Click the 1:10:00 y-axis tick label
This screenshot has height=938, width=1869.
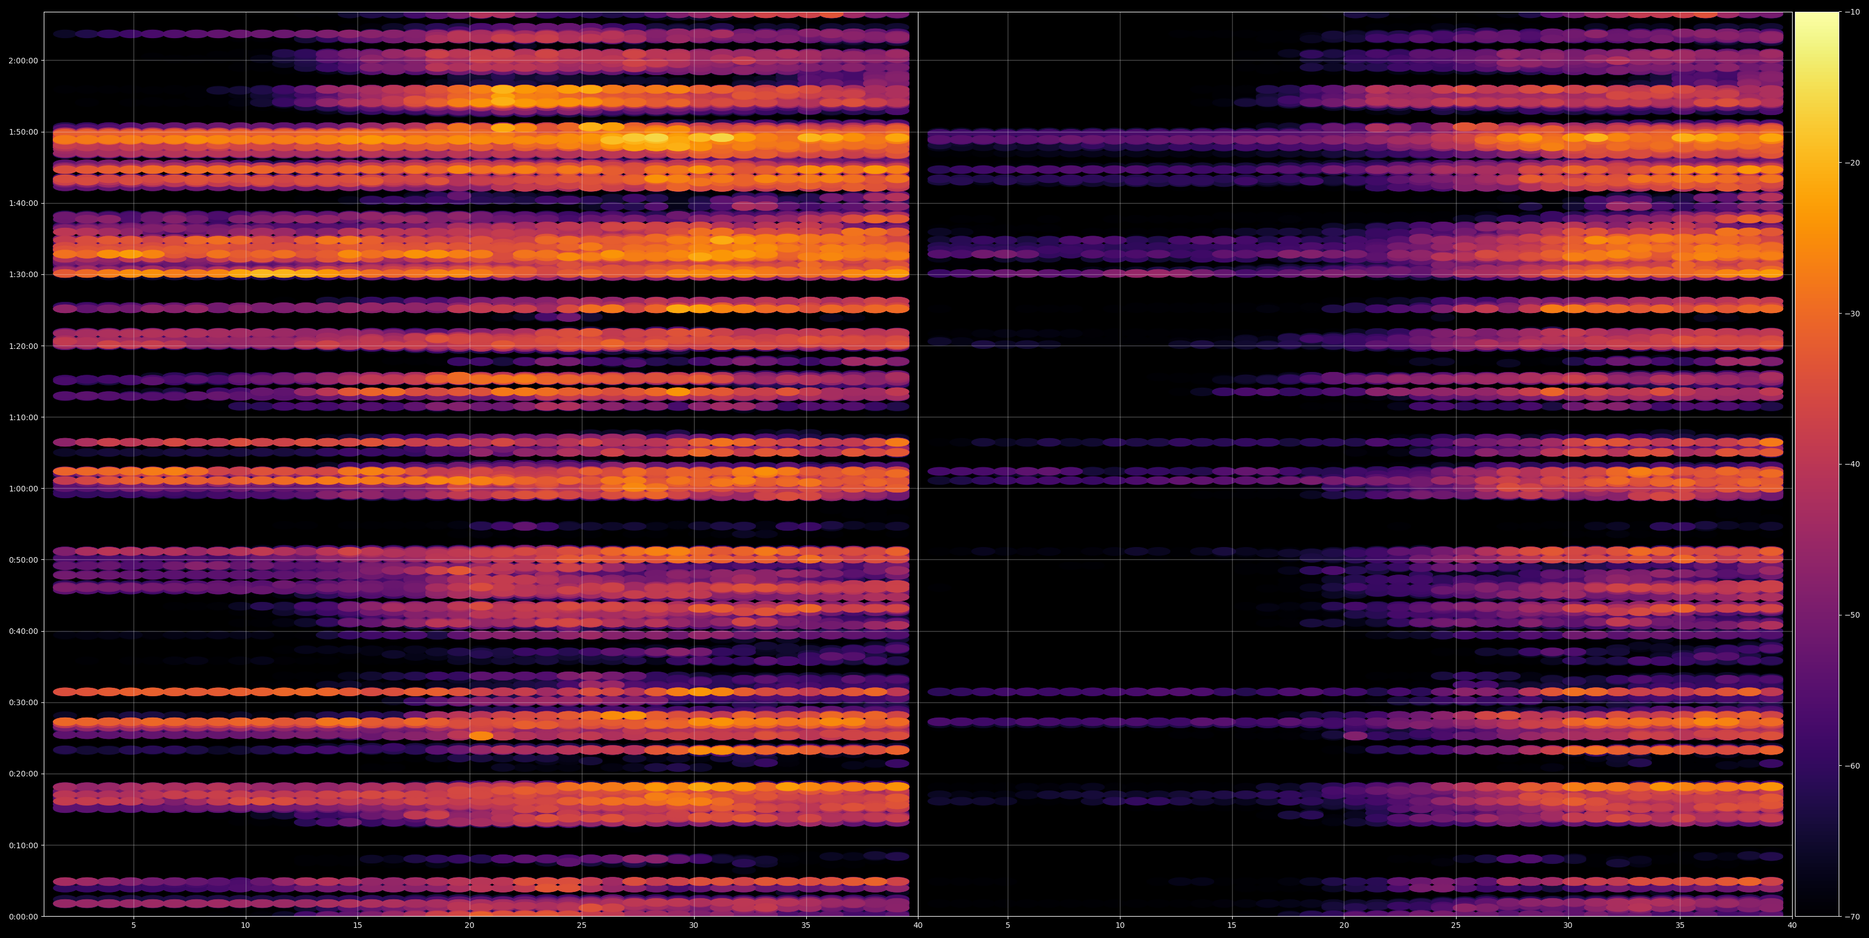[x=22, y=417]
